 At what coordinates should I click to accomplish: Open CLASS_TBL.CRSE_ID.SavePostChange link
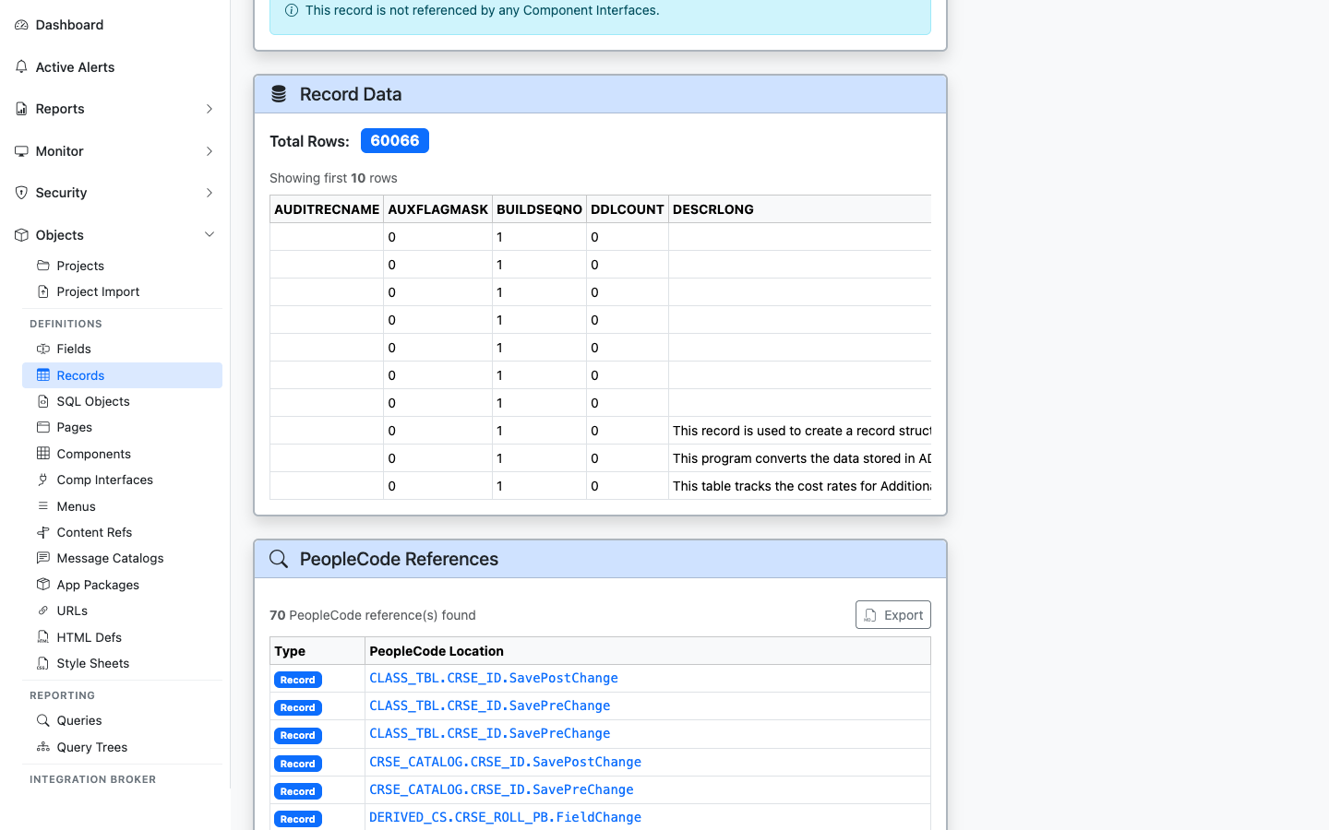[494, 678]
